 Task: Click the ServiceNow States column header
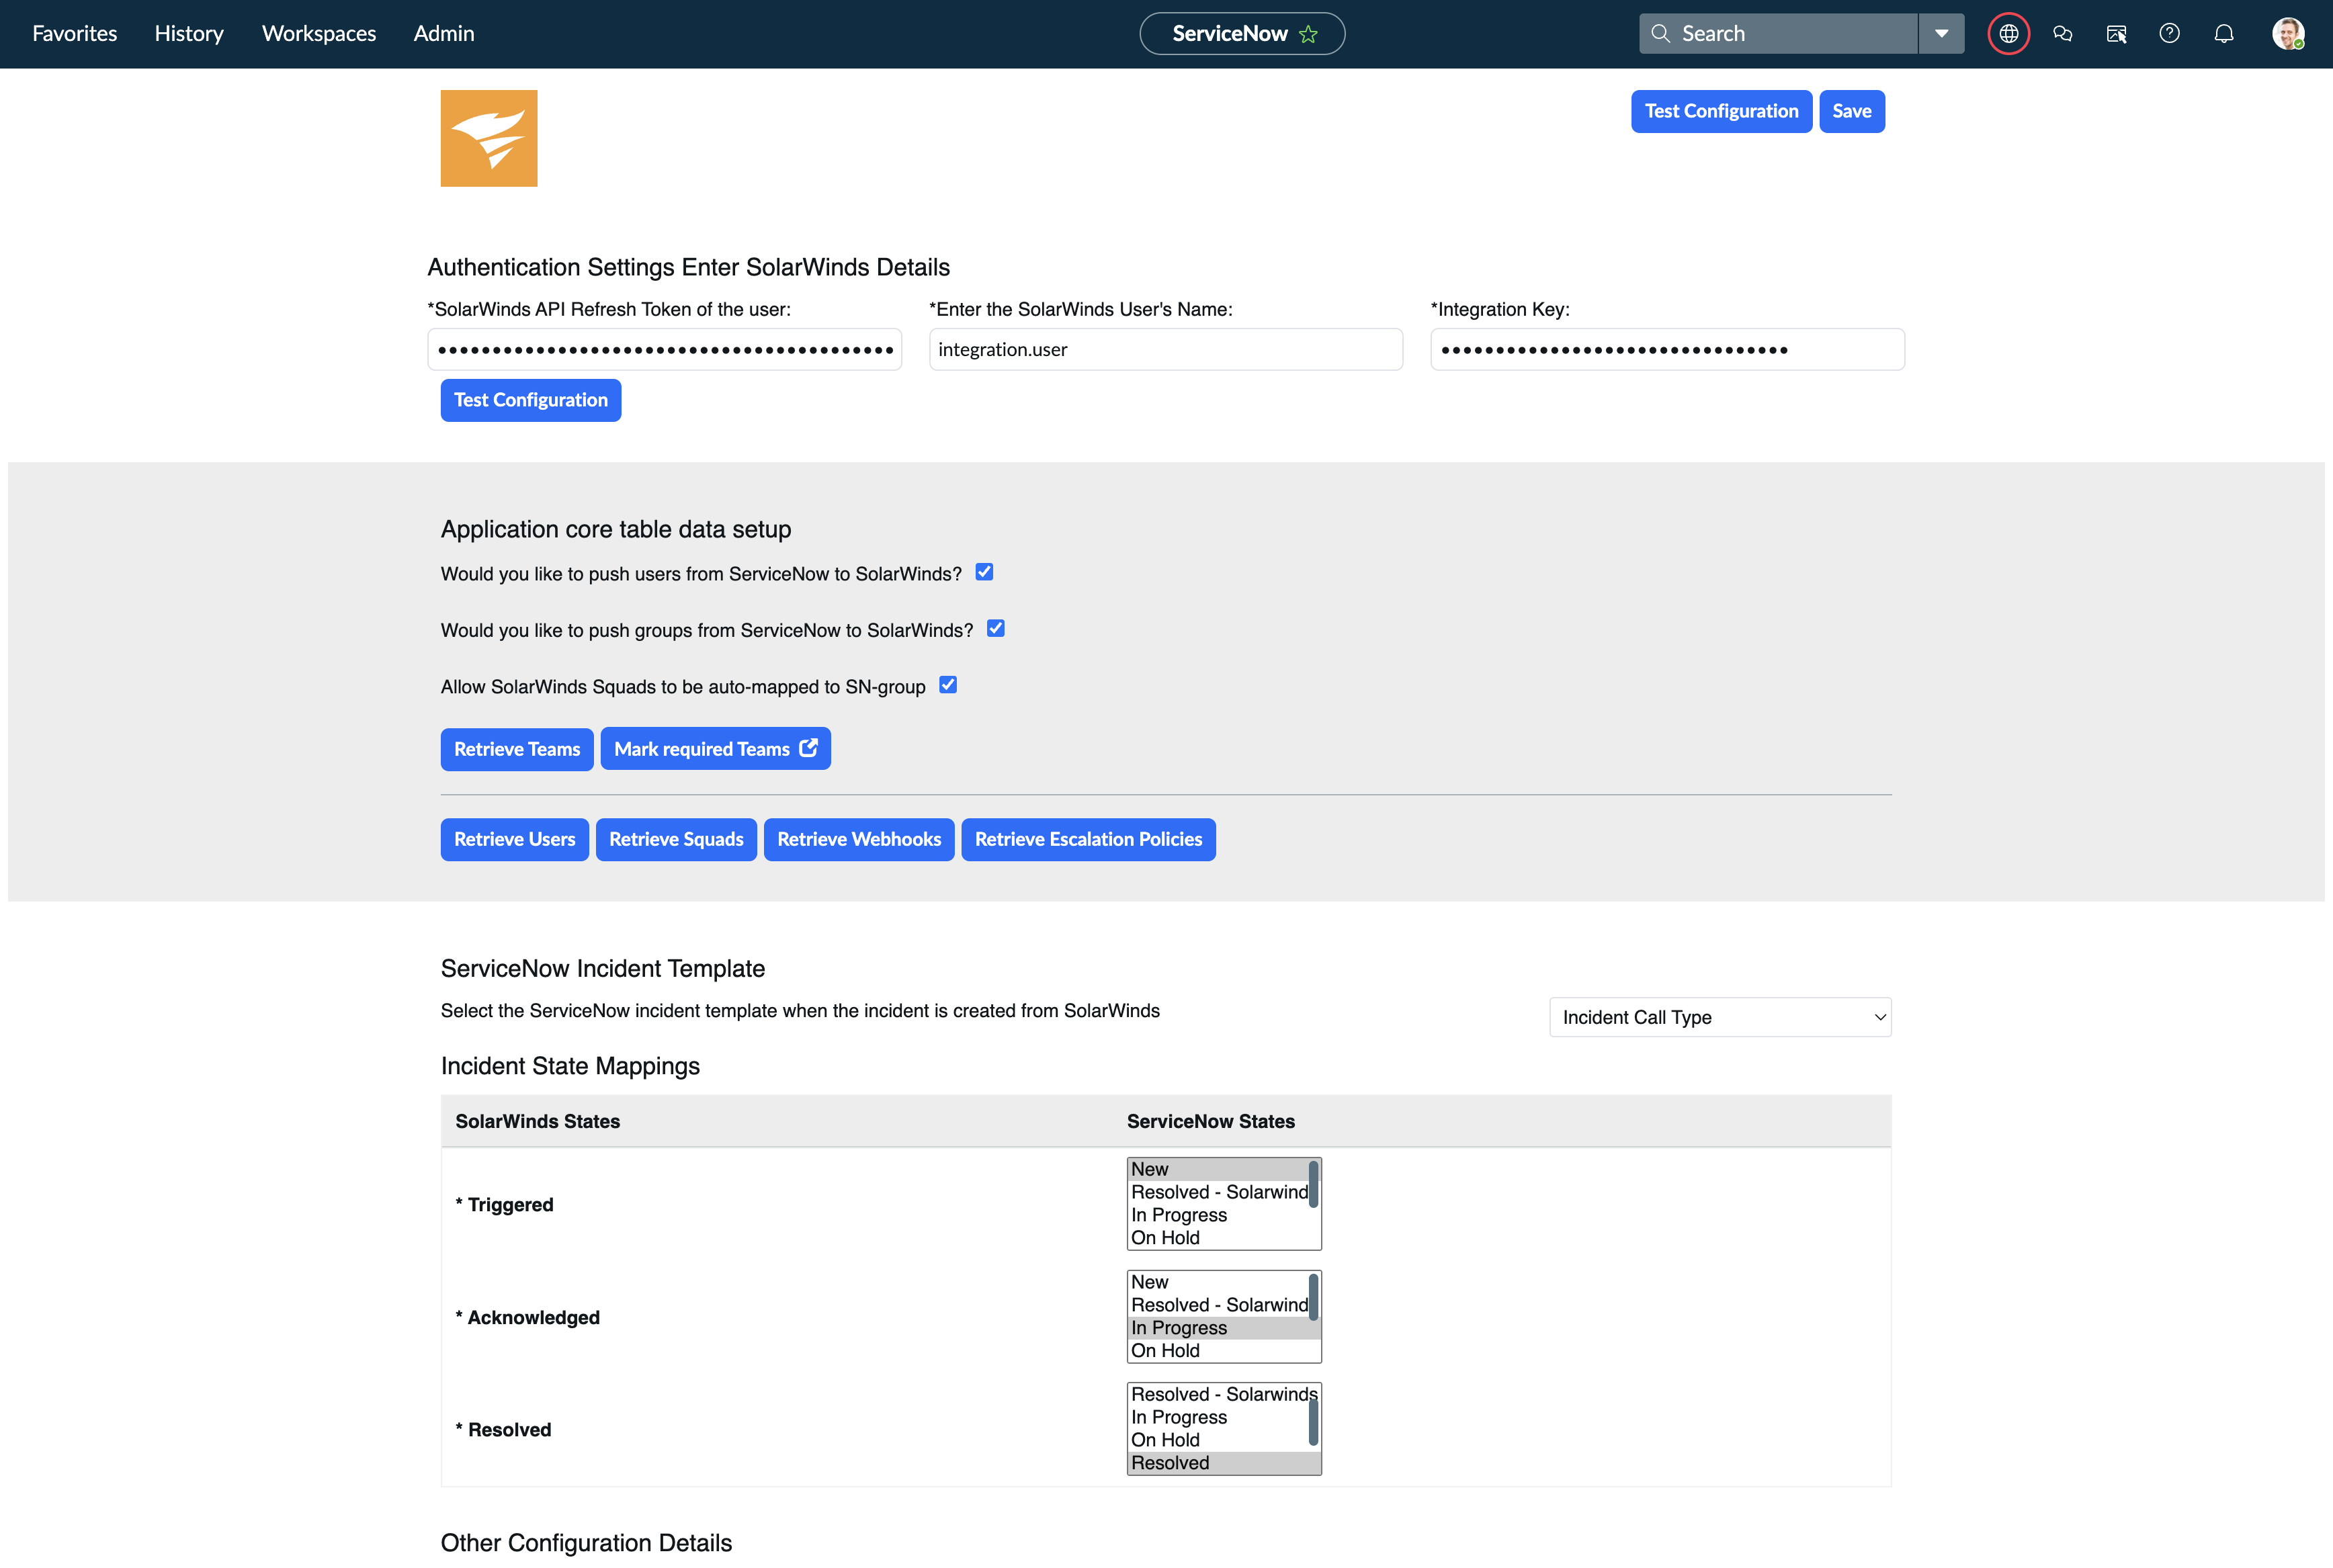coord(1210,1121)
